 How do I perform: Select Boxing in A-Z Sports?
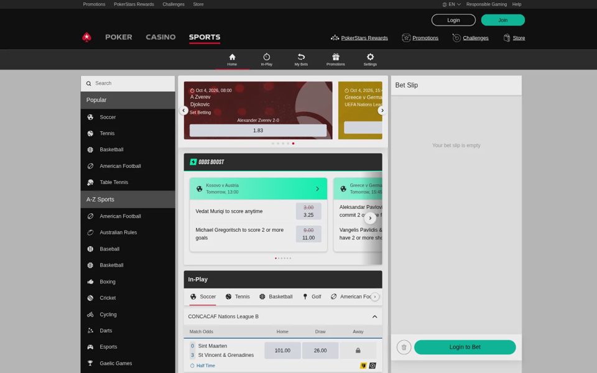coord(127,282)
